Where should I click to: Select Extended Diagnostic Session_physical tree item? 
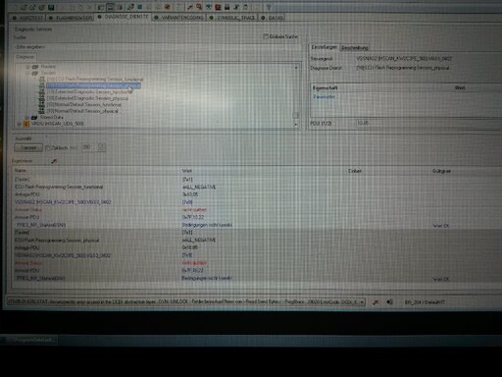tap(88, 98)
